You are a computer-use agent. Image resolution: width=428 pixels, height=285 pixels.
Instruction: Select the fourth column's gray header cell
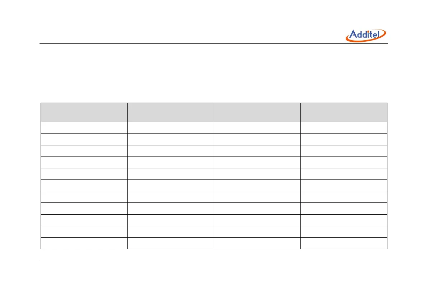point(344,112)
